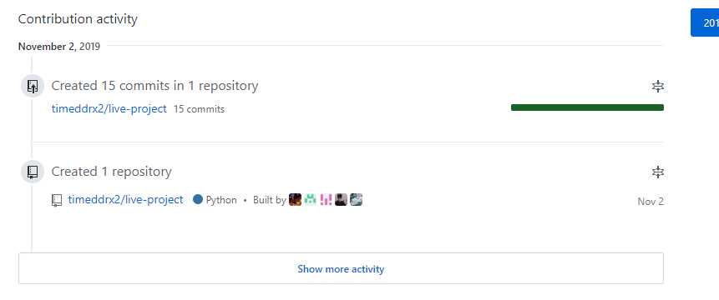Open the 15 commits link
Screen dimensions: 719x300
199,109
